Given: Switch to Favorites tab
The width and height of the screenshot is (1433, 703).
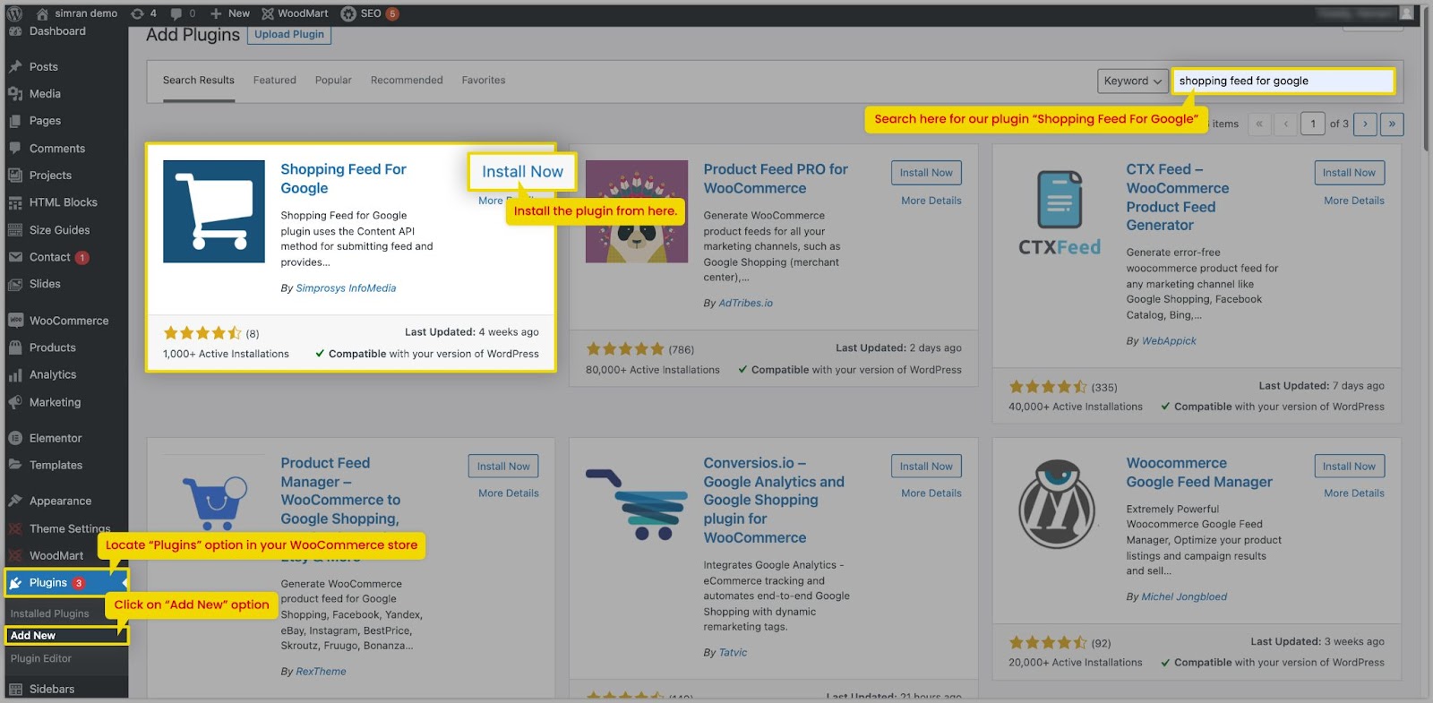Looking at the screenshot, I should pos(484,80).
